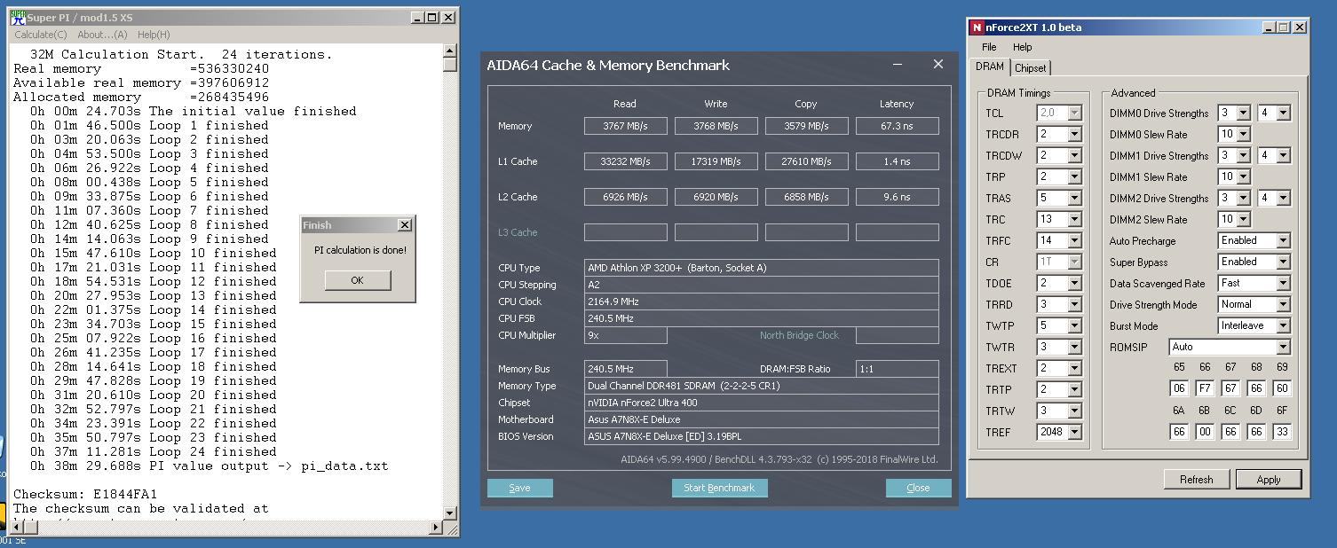Expand the TRCDW dropdown
Image resolution: width=1337 pixels, height=548 pixels.
point(1074,155)
